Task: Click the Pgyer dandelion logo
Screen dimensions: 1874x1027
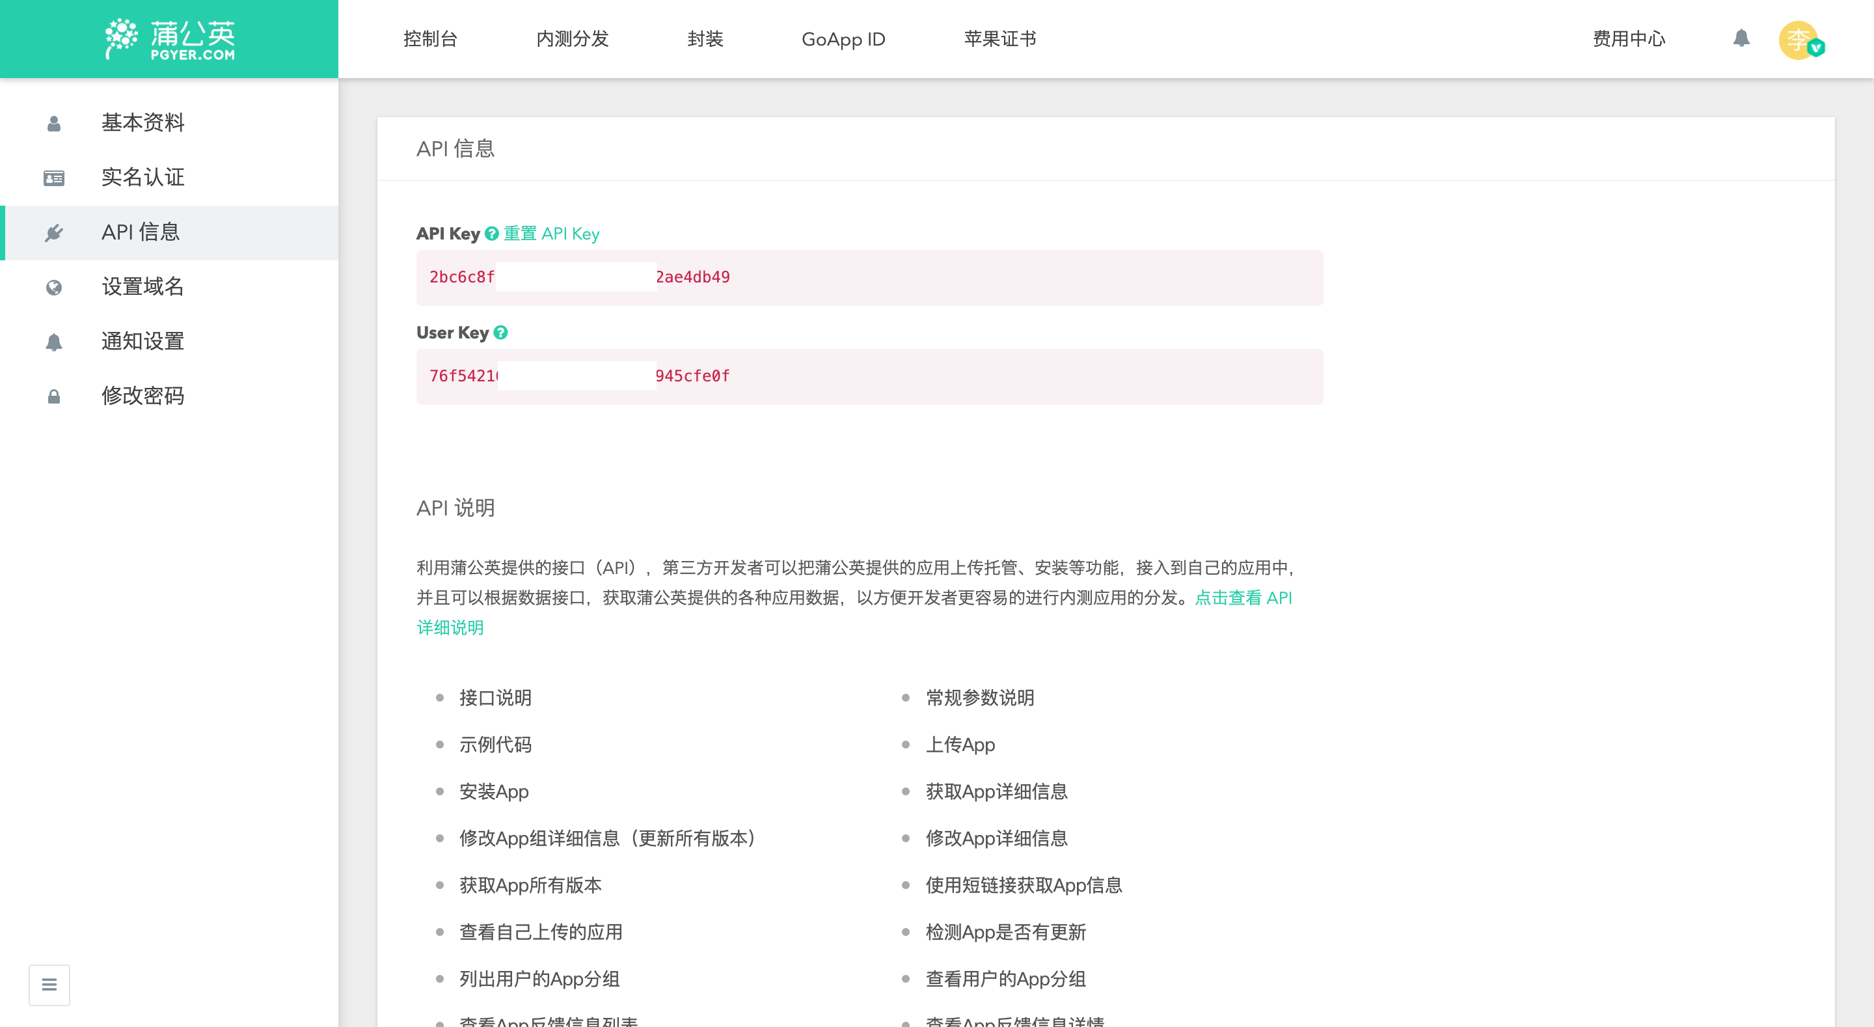Action: pos(169,38)
